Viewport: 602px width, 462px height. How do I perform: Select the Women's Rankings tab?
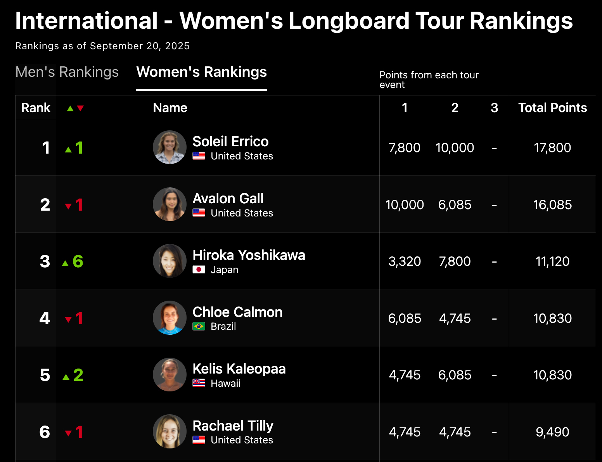pos(201,72)
